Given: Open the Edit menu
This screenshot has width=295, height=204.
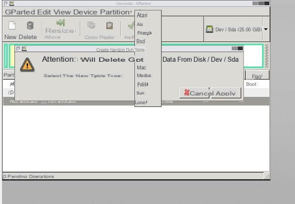Looking at the screenshot, I should 44,12.
